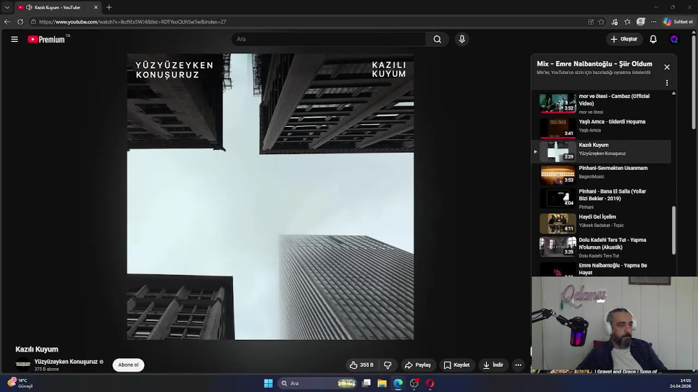Viewport: 698px width, 392px height.
Task: Like the video (355 B)
Action: 362,365
